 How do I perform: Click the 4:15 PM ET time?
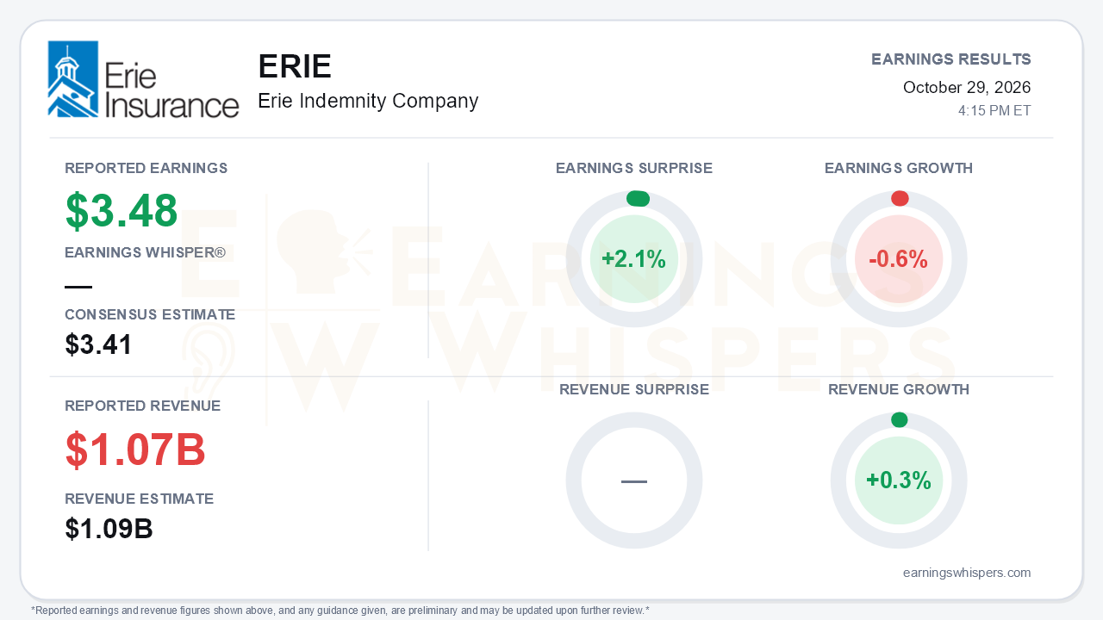[994, 110]
